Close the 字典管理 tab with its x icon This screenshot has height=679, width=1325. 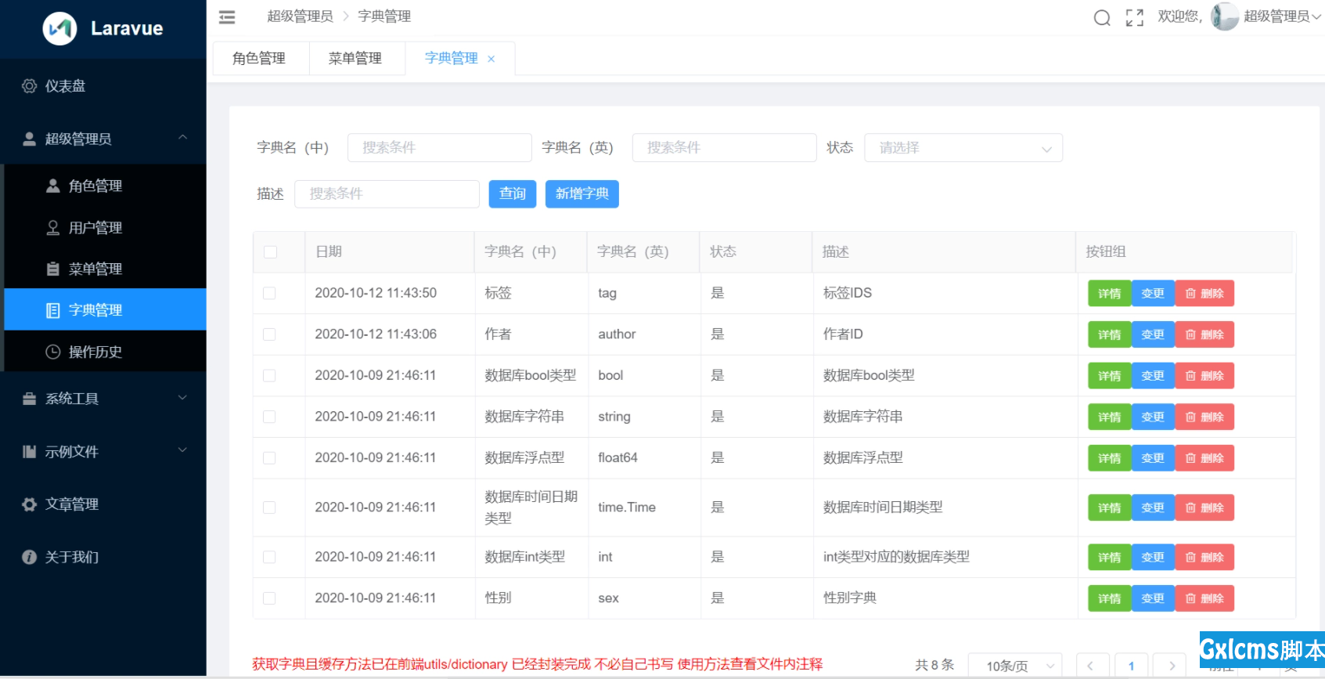click(491, 59)
